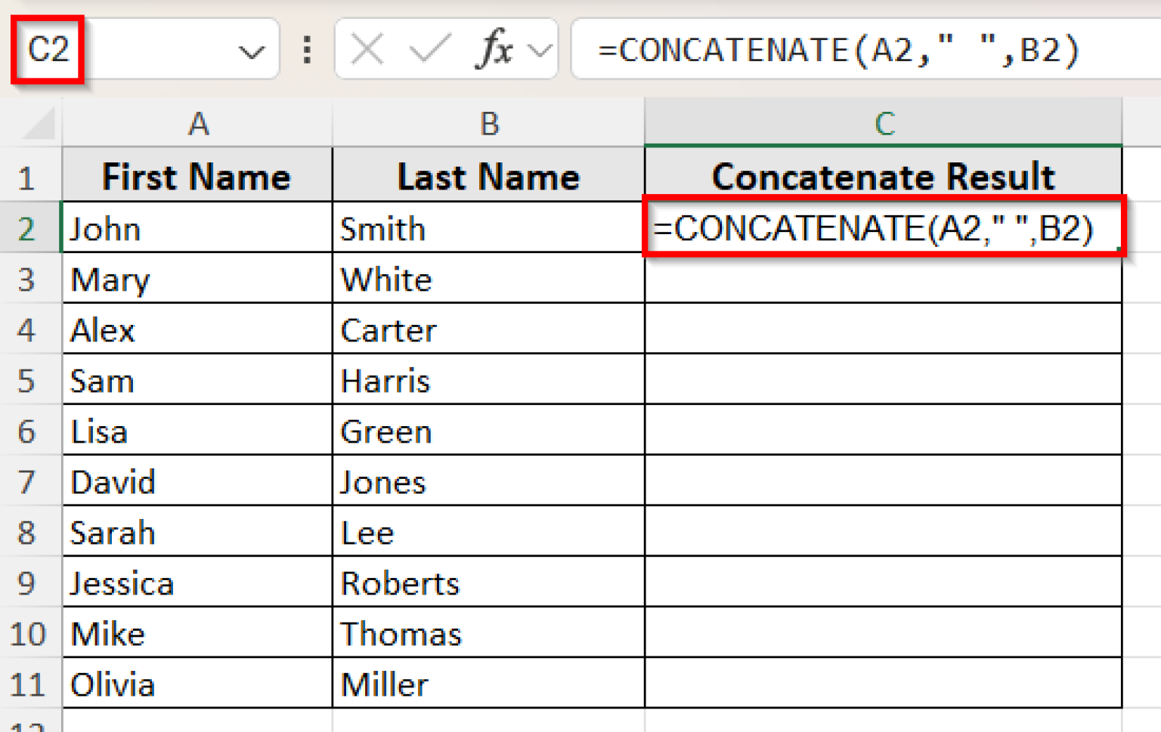Click the C2 cell showing the CONCATENATE formula
This screenshot has height=732, width=1161.
tap(883, 228)
